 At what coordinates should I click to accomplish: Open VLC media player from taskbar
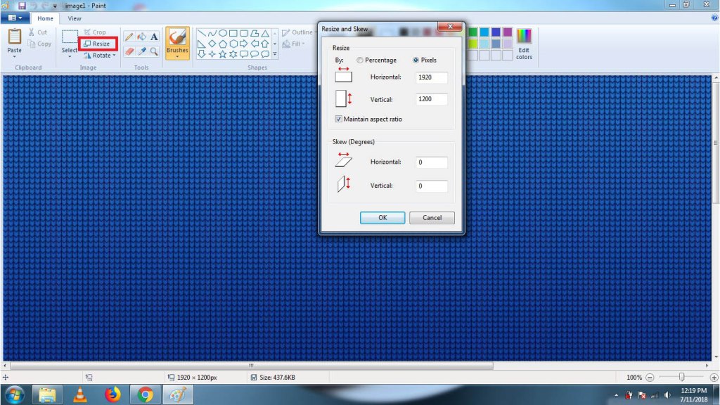click(80, 395)
